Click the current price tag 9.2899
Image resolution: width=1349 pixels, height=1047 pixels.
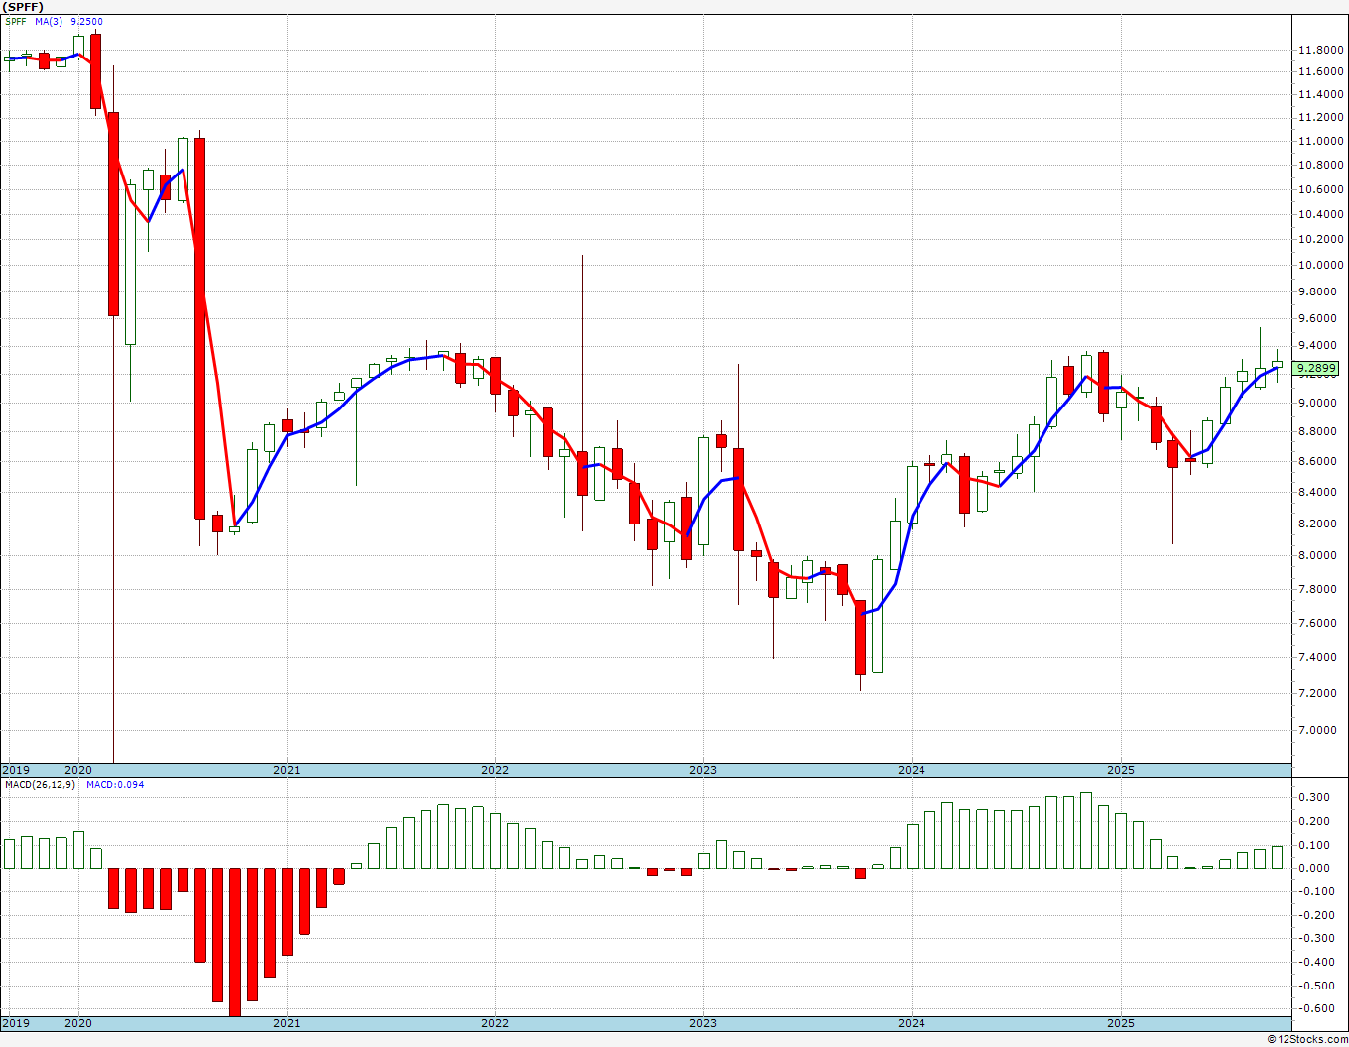[1317, 369]
